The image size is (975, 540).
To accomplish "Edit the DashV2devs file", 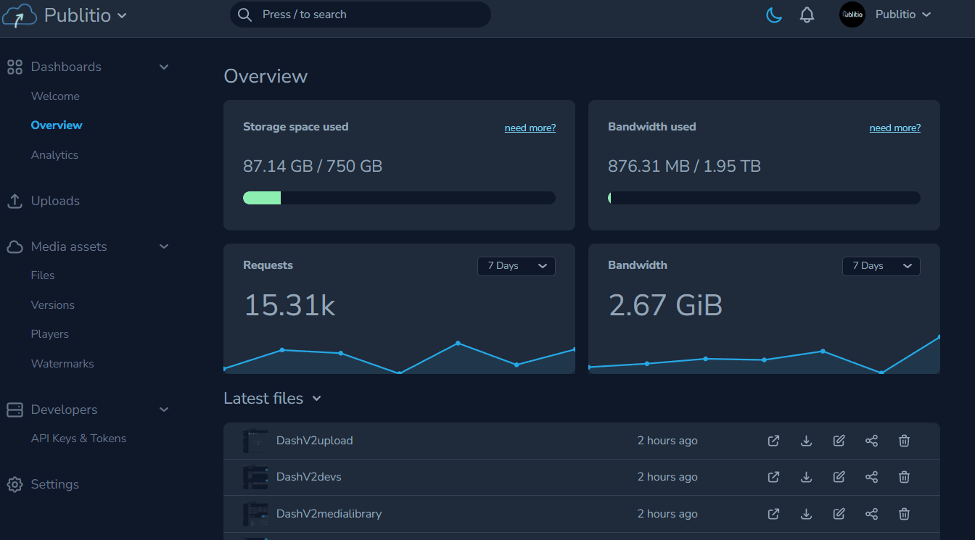I will point(839,477).
